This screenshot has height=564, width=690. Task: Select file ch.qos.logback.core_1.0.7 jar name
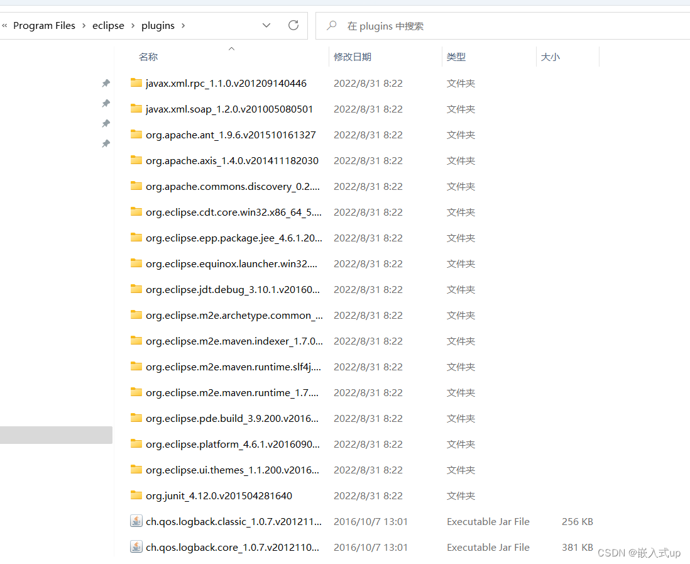click(233, 547)
